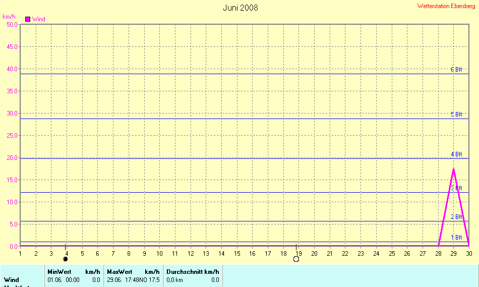Click the 1 Bft threshold label
Image resolution: width=479 pixels, height=287 pixels.
(x=456, y=238)
